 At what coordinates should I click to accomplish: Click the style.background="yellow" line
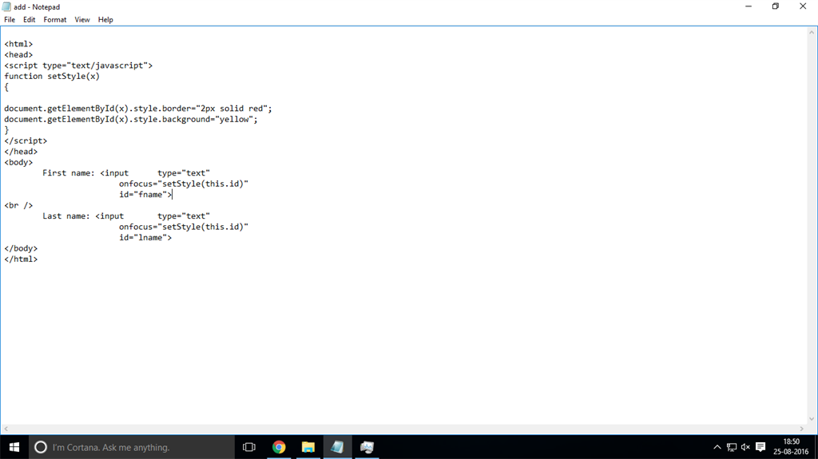click(x=131, y=119)
